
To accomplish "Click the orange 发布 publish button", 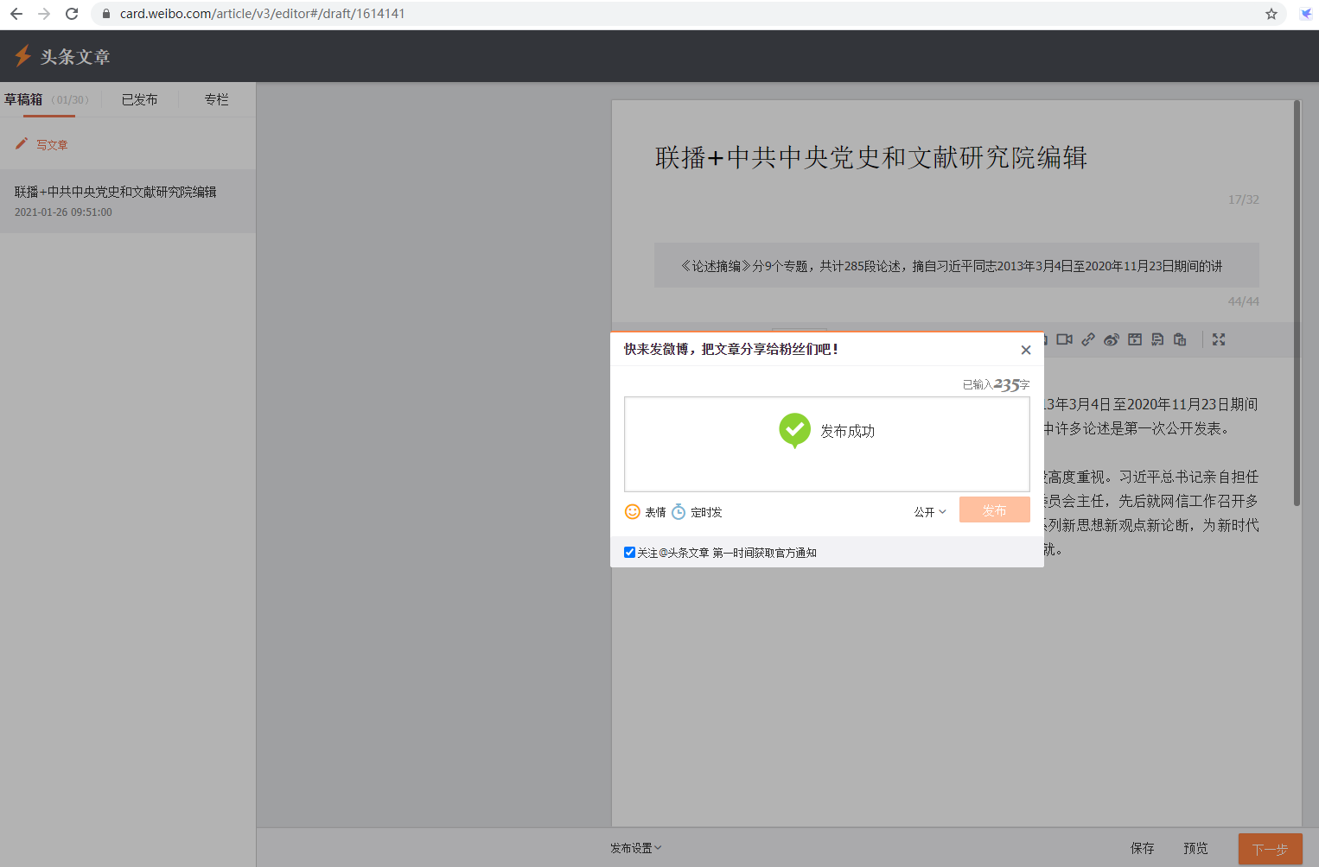I will (994, 510).
